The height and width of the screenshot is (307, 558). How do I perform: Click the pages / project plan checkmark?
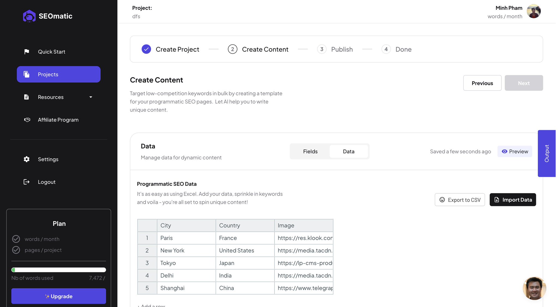(x=16, y=250)
